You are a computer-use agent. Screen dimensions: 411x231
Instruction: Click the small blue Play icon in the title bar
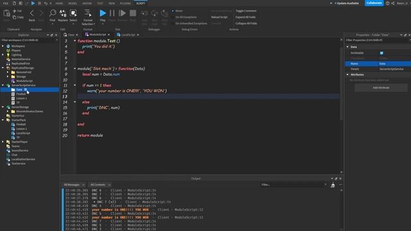point(33,3)
